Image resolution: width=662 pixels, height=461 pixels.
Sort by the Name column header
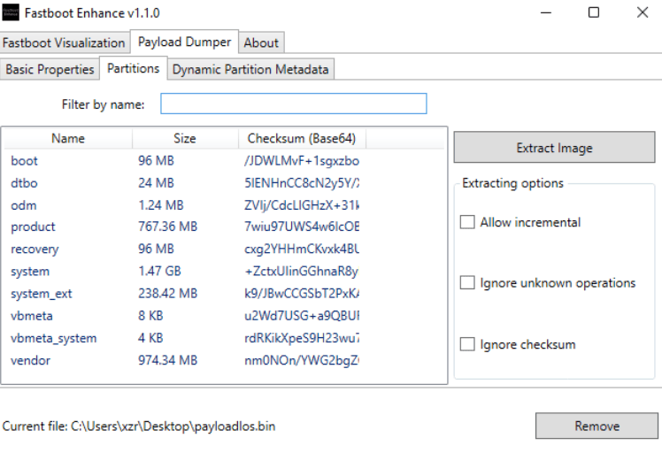68,138
